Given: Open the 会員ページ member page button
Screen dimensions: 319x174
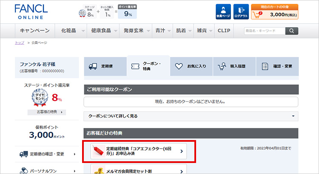Looking at the screenshot, I should coord(223,12).
